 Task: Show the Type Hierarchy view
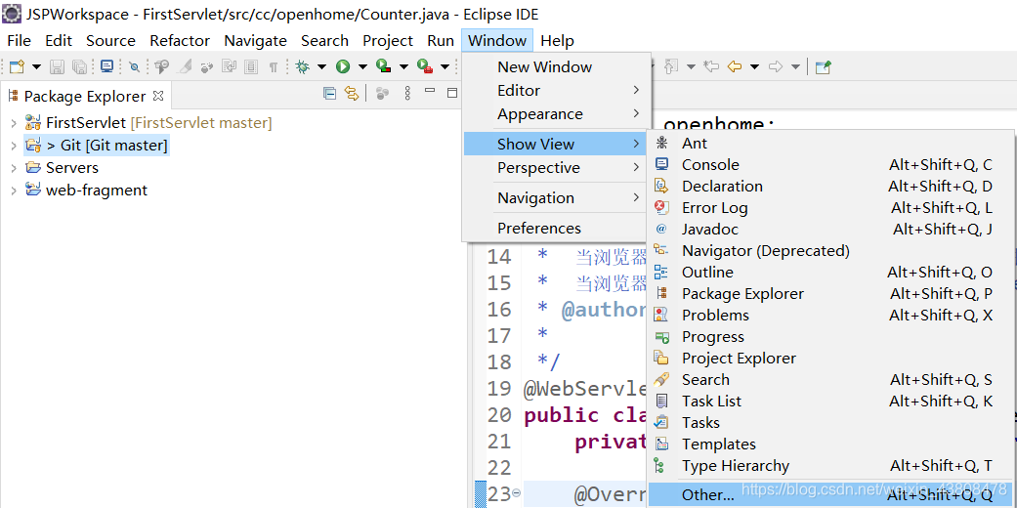[830, 465]
